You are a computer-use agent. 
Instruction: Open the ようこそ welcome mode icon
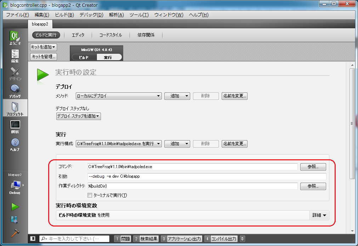tap(15, 38)
